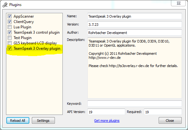Enable the Test Plugin checkbox

tap(9, 38)
